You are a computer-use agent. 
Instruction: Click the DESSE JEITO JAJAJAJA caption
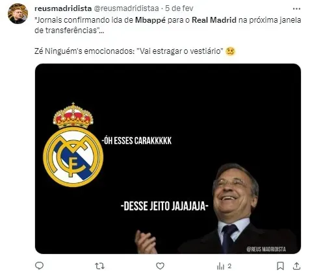pyautogui.click(x=164, y=206)
